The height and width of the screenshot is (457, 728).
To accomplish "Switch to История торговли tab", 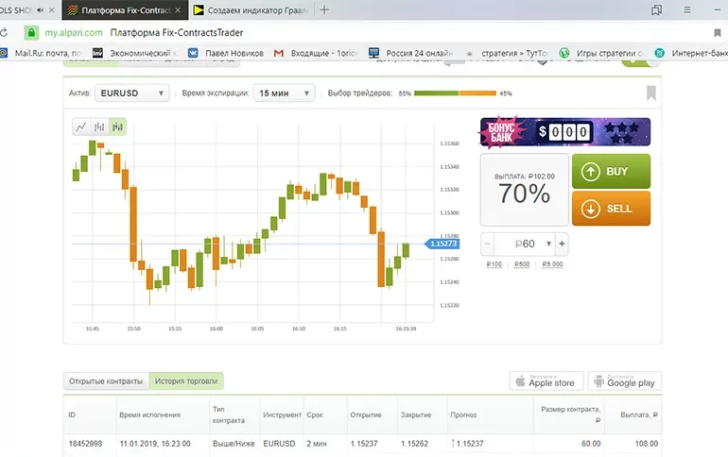I will [x=186, y=381].
